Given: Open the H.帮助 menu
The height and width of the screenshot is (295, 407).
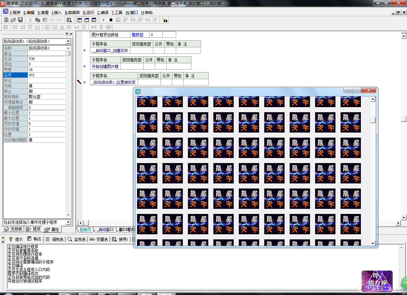Looking at the screenshot, I should (147, 13).
